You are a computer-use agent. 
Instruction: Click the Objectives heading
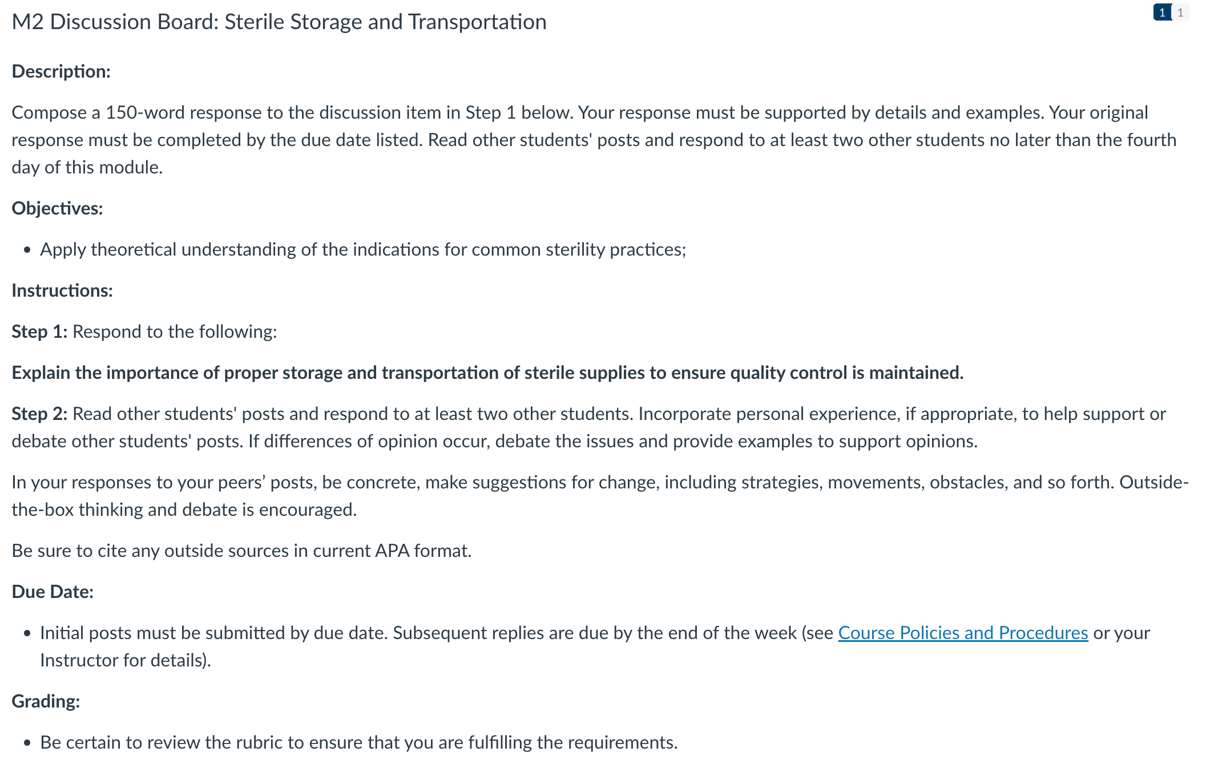(x=57, y=208)
